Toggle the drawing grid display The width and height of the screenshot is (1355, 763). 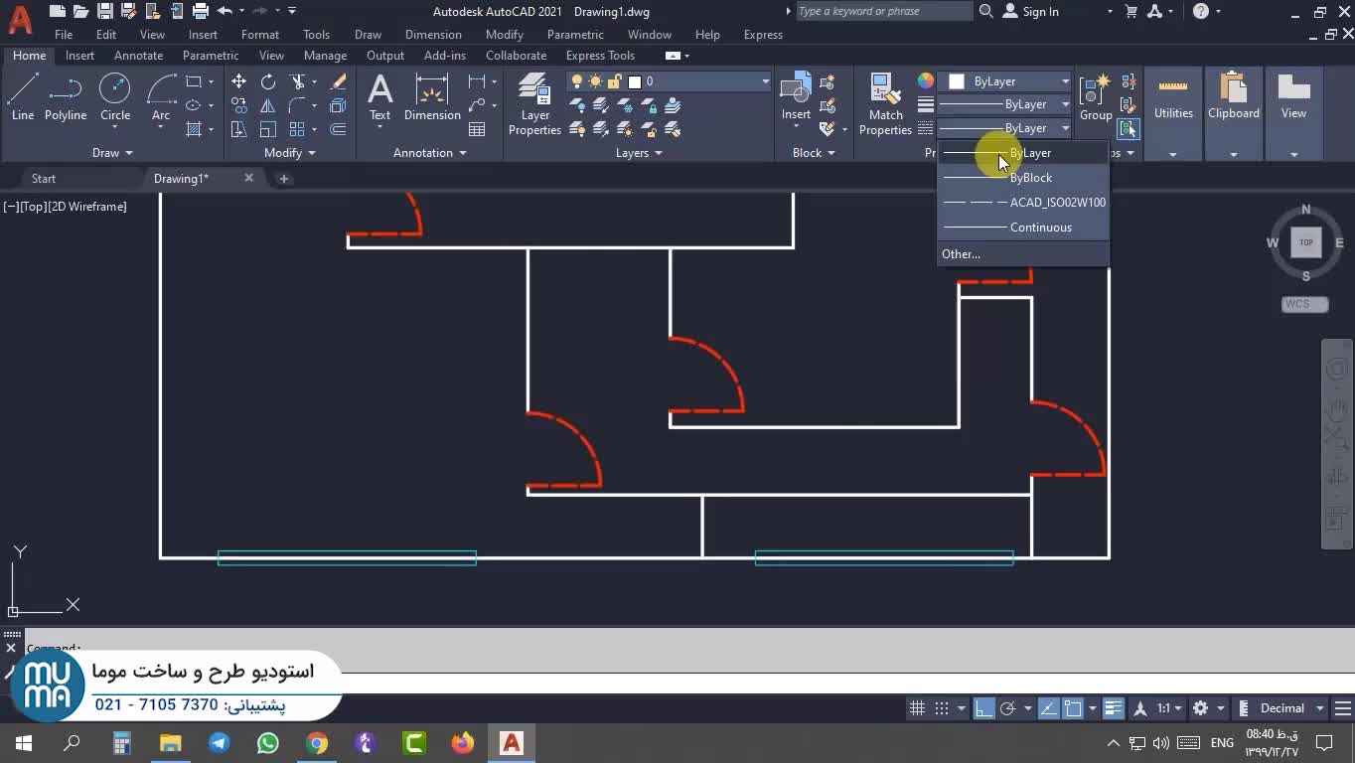click(x=917, y=708)
